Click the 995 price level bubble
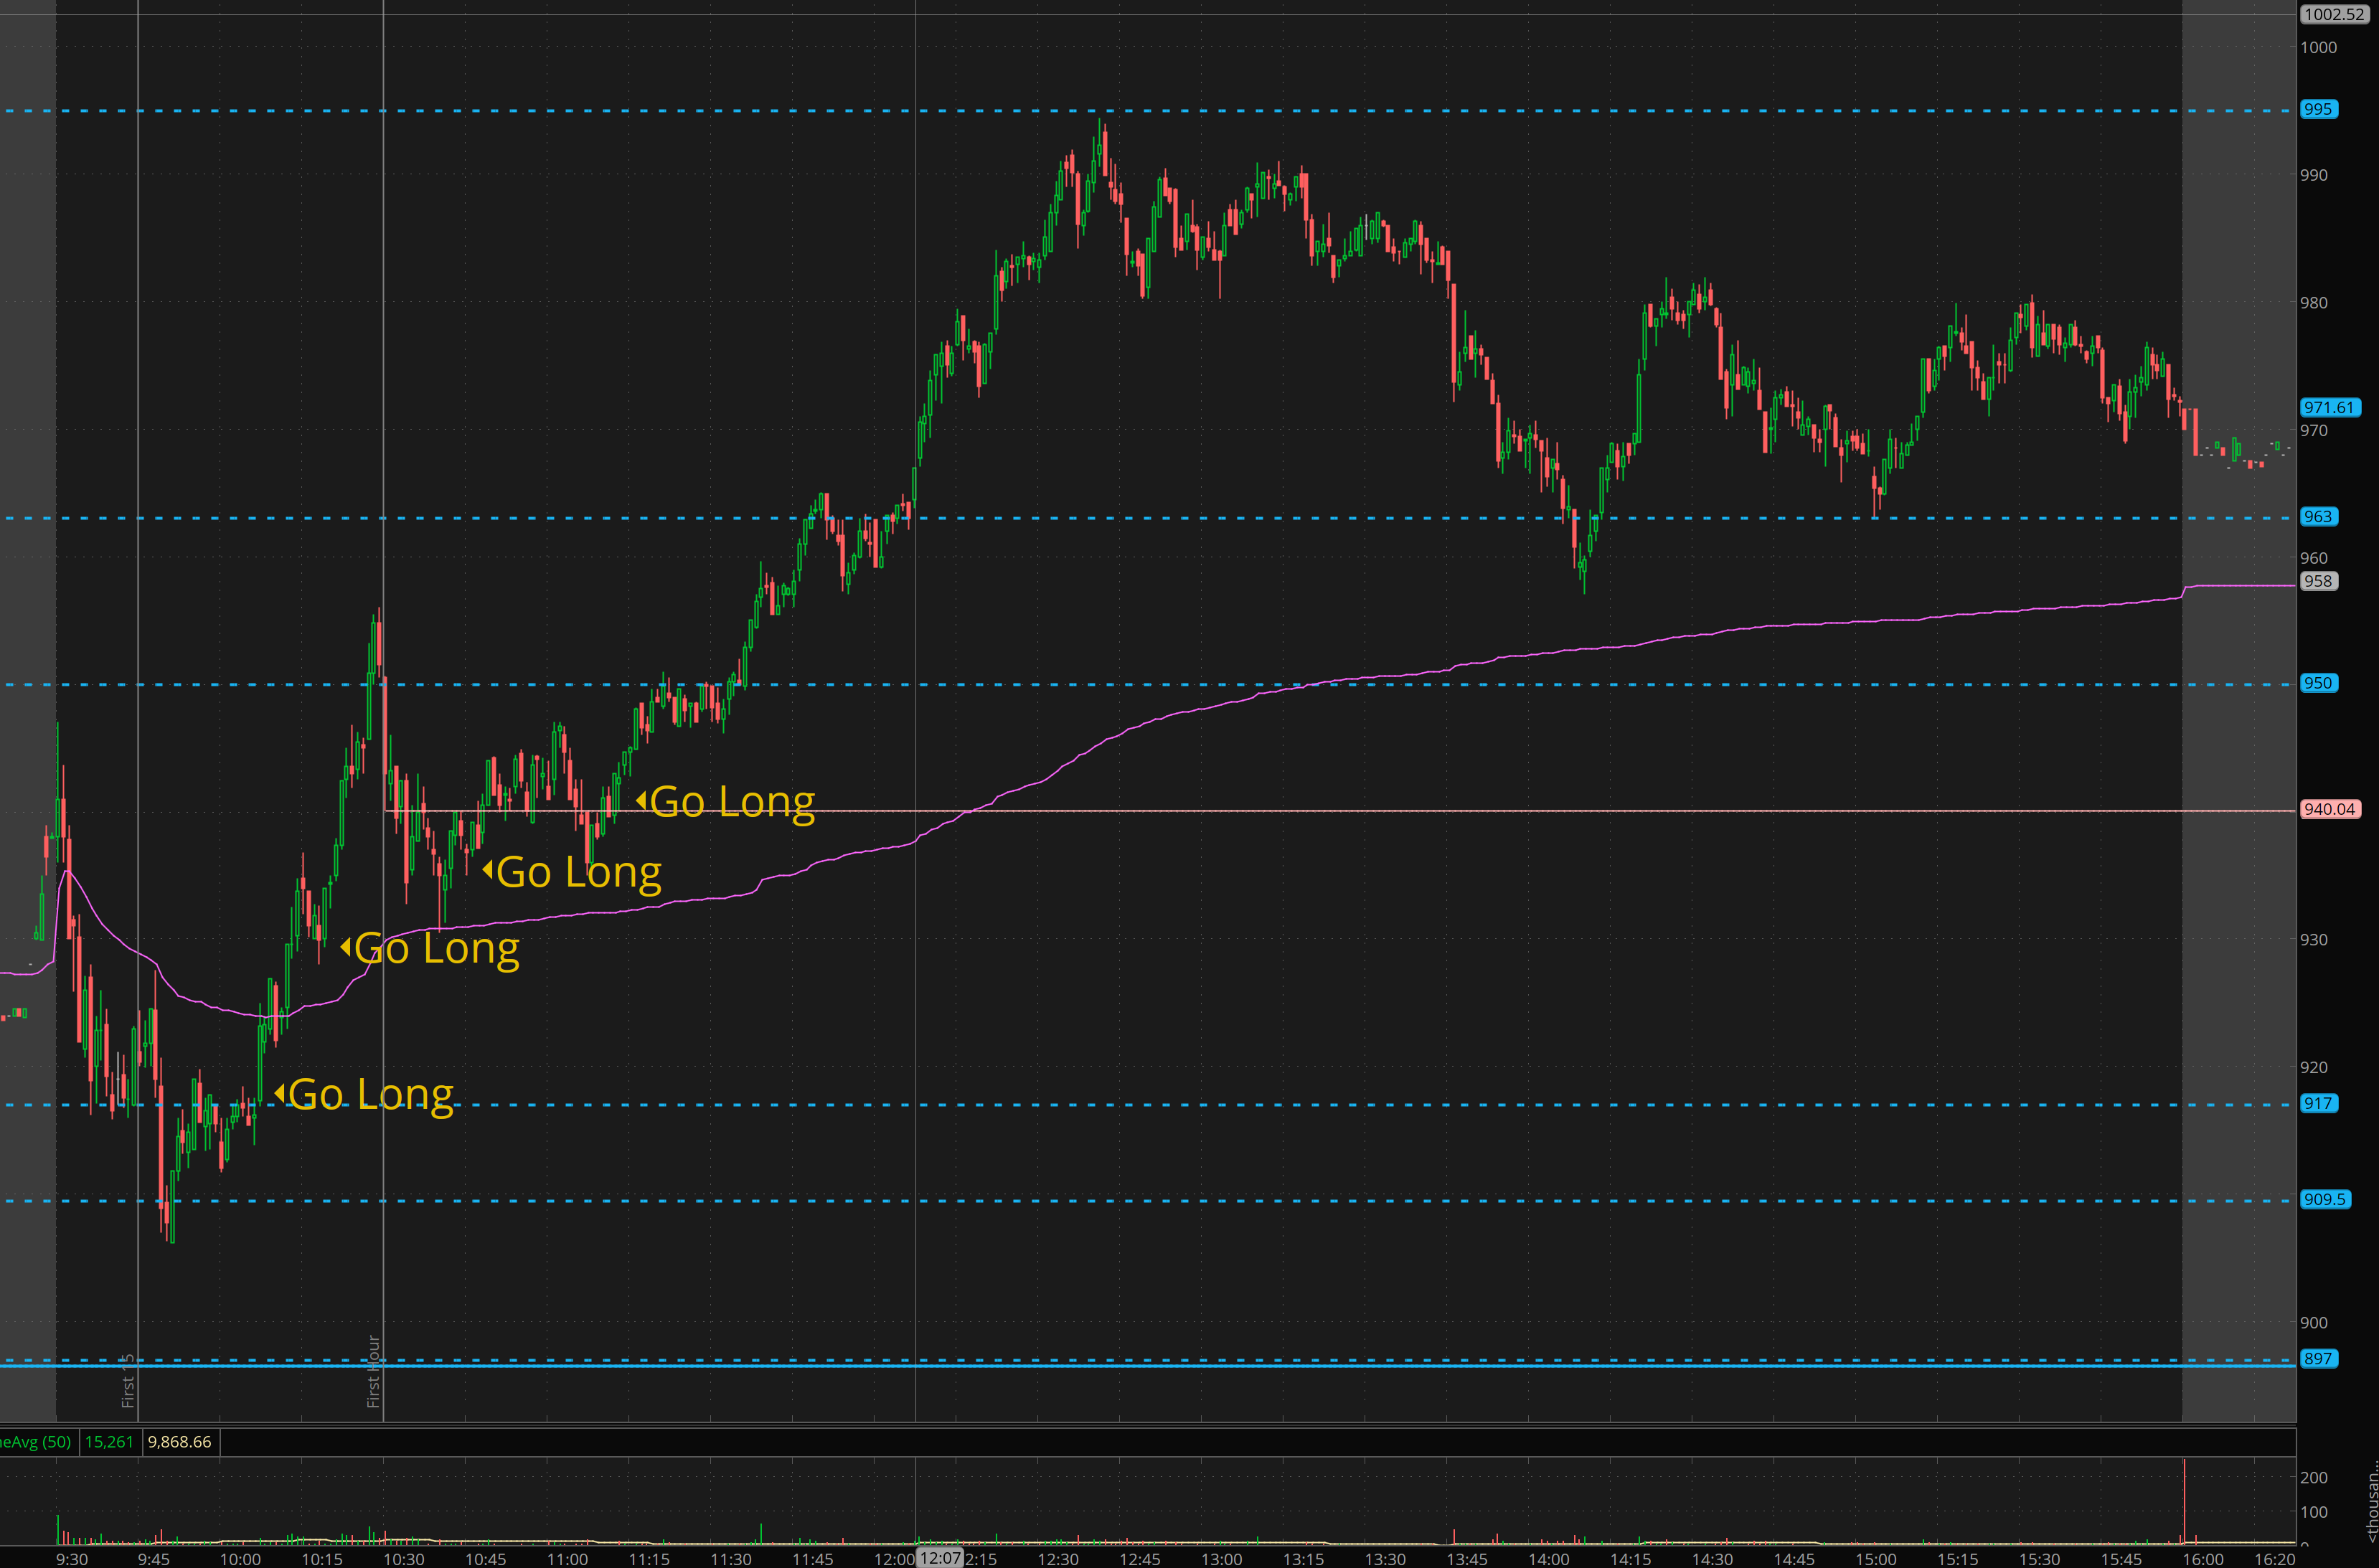The height and width of the screenshot is (1568, 2379). point(2318,109)
